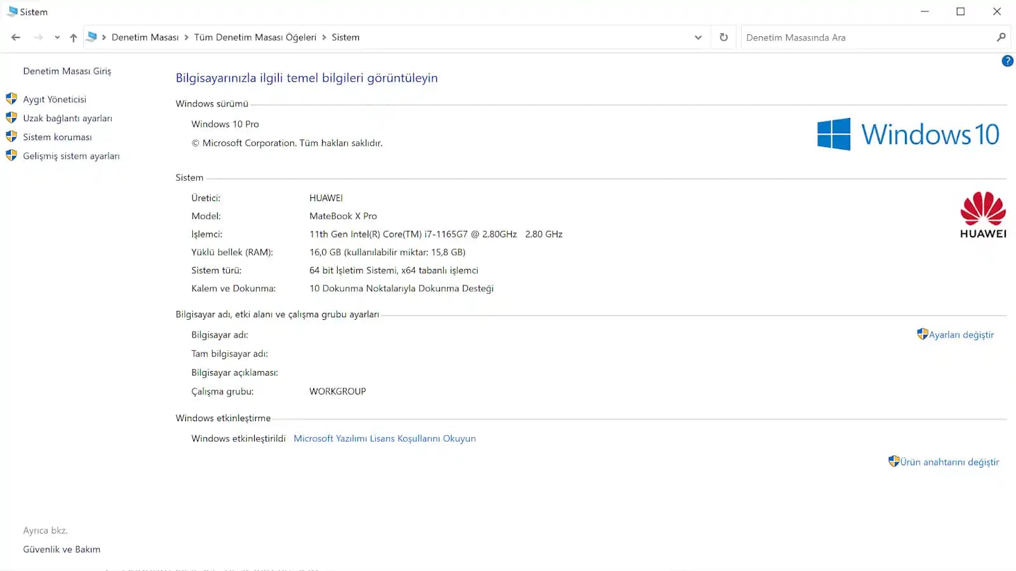Image resolution: width=1016 pixels, height=571 pixels.
Task: Open Aygıt Yöneticisi from sidebar
Action: tap(55, 100)
